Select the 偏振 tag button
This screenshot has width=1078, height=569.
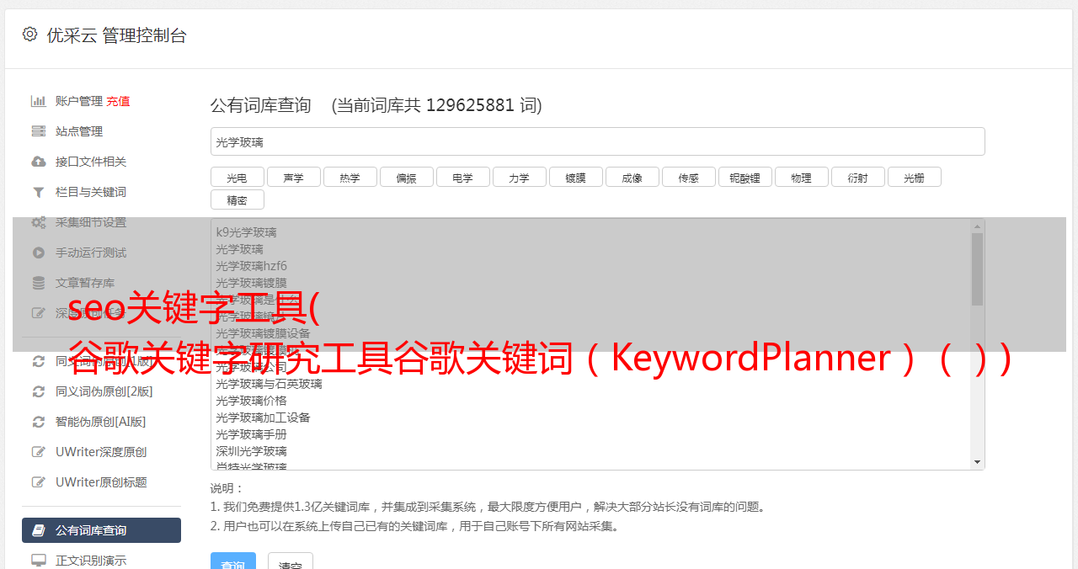coord(407,177)
